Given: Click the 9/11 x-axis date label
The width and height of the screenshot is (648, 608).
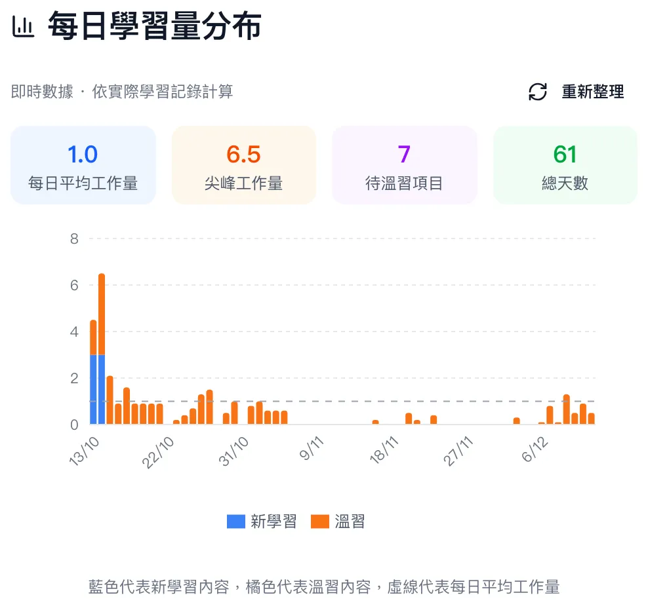Looking at the screenshot, I should tap(311, 448).
